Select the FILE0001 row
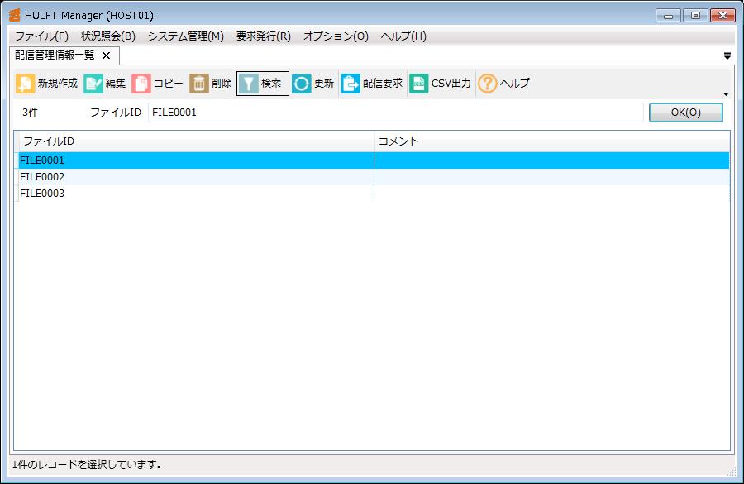Screen dimensions: 744x484 pyautogui.click(x=374, y=161)
